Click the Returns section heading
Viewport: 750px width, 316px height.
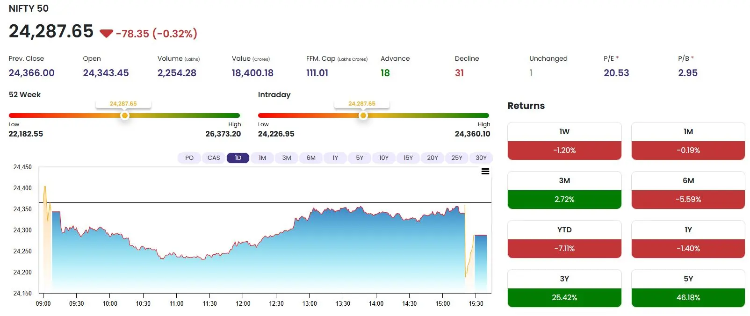click(526, 106)
